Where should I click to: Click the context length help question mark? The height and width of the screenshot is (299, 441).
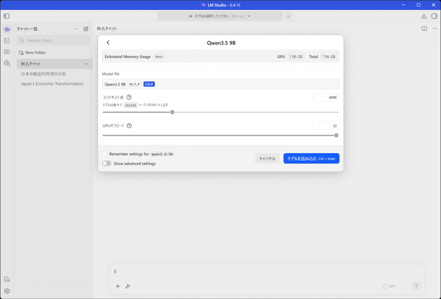[129, 97]
